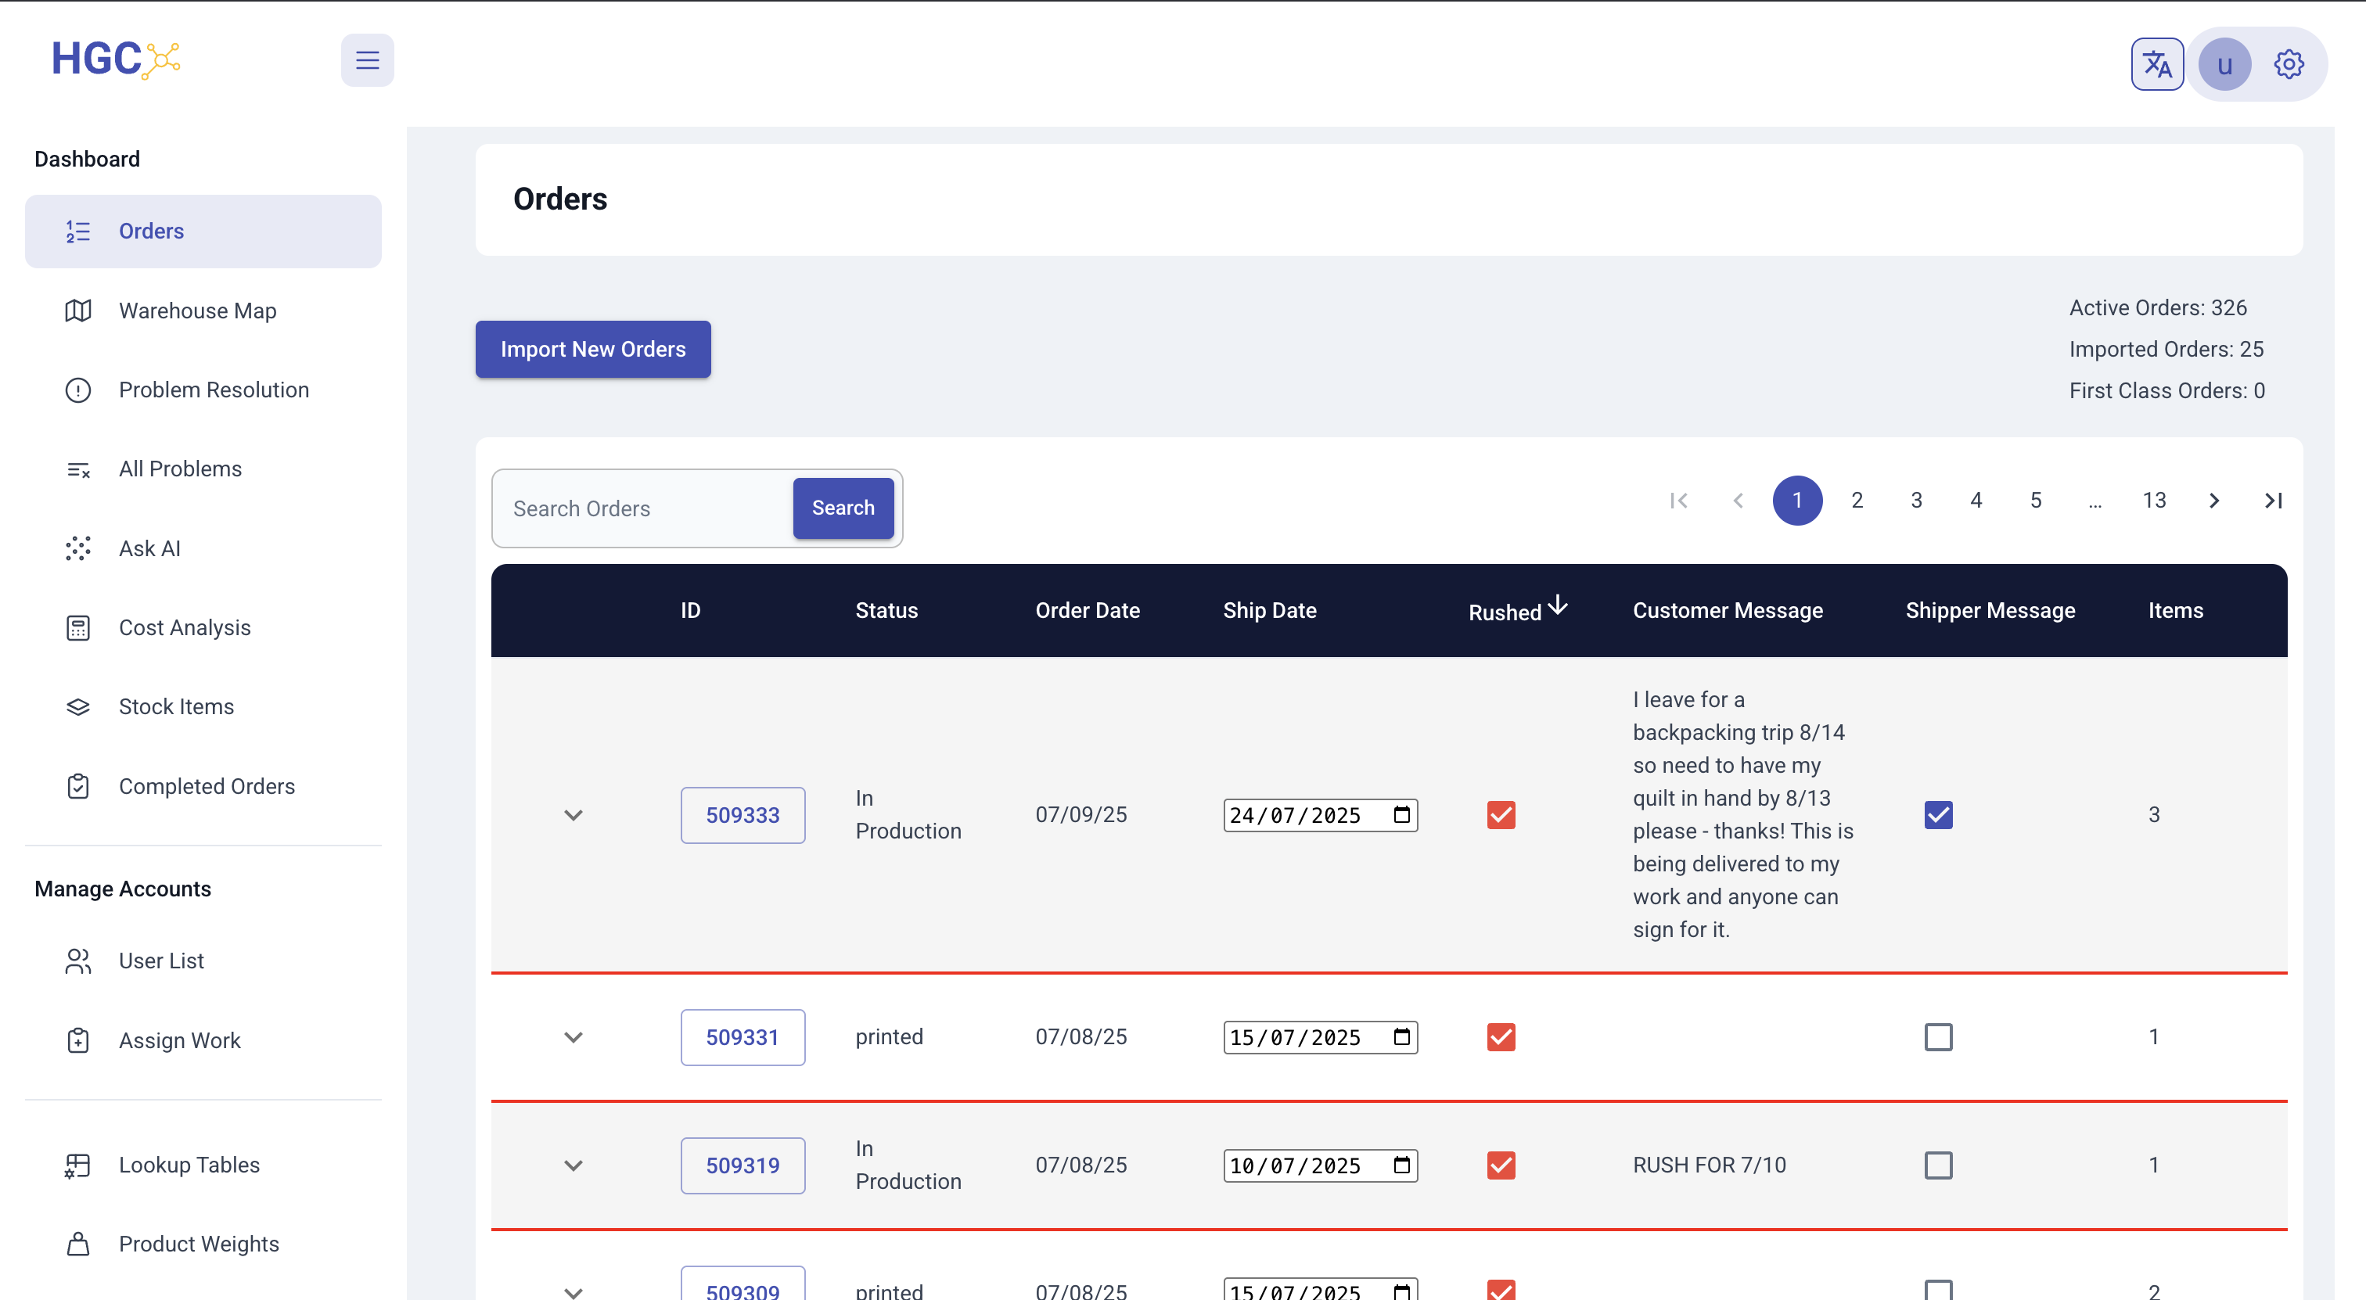Jump to last page of orders
Screen dimensions: 2366x1300
[x=2273, y=501]
